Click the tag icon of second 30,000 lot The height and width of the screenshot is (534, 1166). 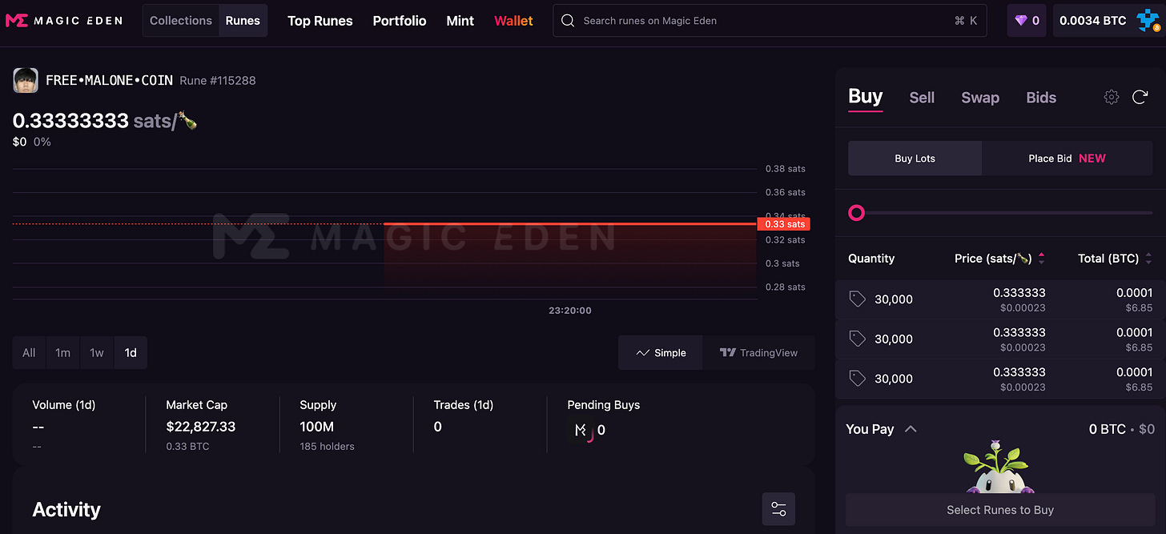[x=858, y=339]
